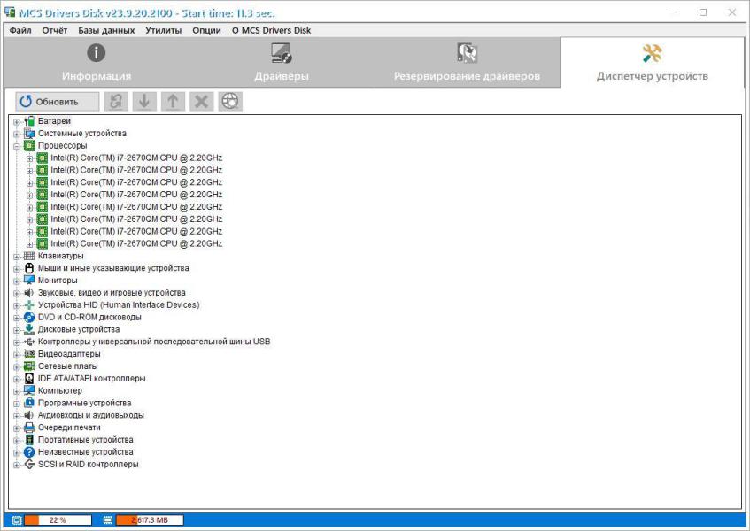Click the Устройства HID category icon

29,305
